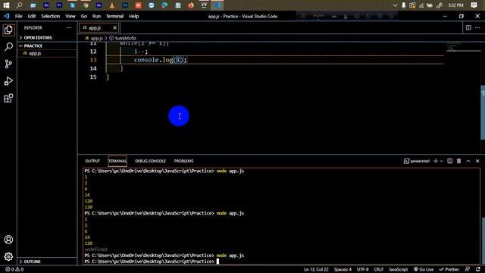Open the File menu
Viewport: 485px width, 273px height.
click(x=18, y=16)
